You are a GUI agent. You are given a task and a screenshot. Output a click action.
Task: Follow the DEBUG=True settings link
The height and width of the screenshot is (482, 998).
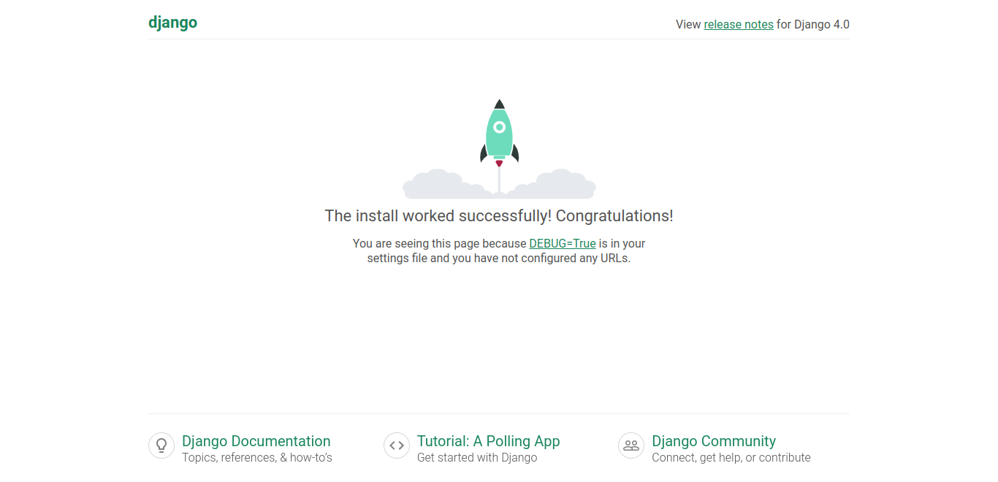pyautogui.click(x=563, y=243)
